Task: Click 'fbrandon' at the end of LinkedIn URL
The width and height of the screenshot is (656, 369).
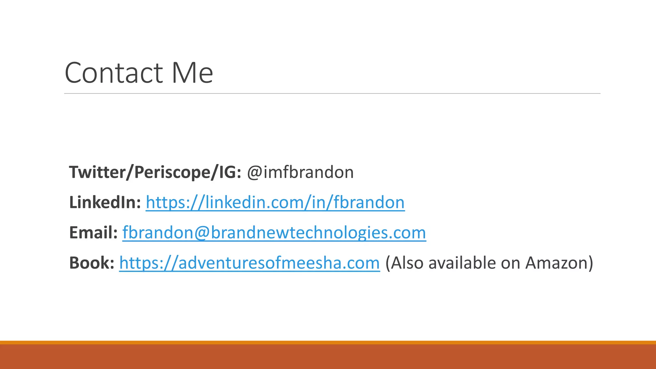Action: pos(369,202)
